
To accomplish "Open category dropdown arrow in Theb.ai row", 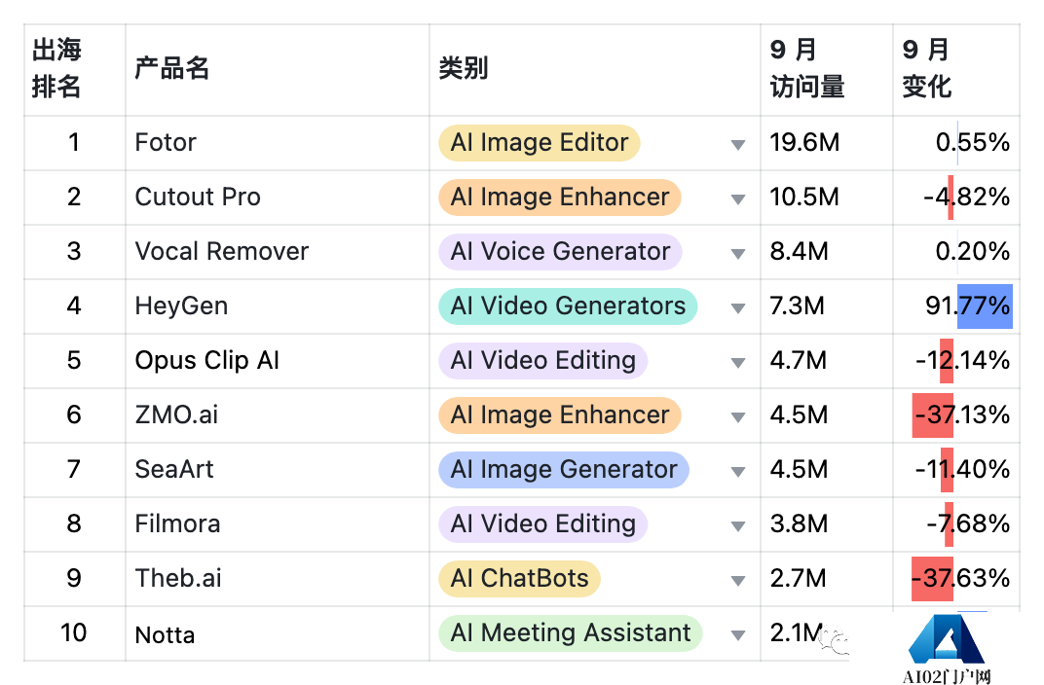I will (737, 581).
